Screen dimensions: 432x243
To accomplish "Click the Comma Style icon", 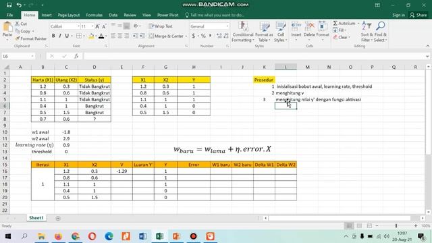I will [210, 36].
